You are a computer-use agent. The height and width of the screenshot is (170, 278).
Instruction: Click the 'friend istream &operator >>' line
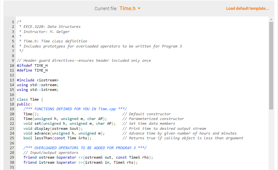(x=81, y=162)
